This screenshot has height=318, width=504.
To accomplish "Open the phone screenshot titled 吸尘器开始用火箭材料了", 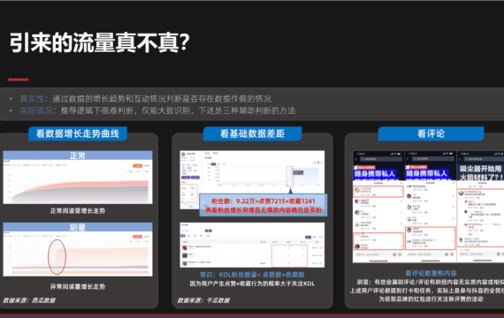I will 480,207.
